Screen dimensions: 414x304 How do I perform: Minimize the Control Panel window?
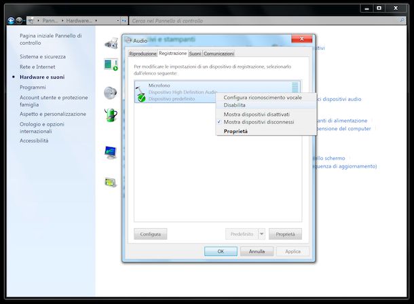click(x=366, y=8)
